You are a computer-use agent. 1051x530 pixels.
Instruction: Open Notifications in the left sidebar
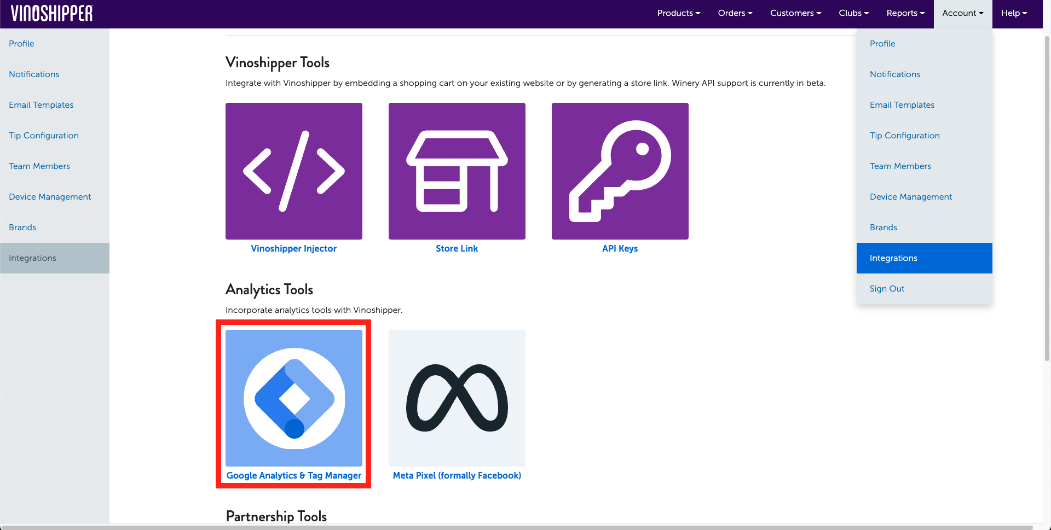[x=55, y=74]
